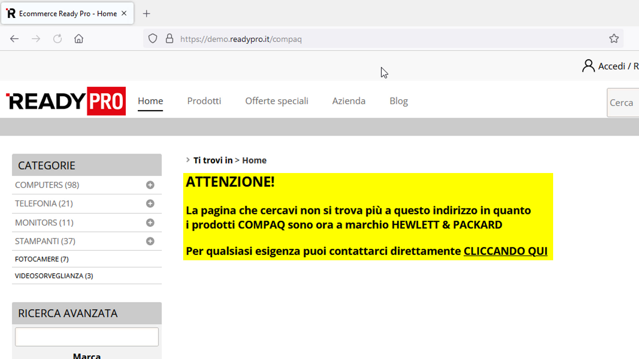Open a new tab with plus button
The height and width of the screenshot is (359, 639).
[146, 14]
